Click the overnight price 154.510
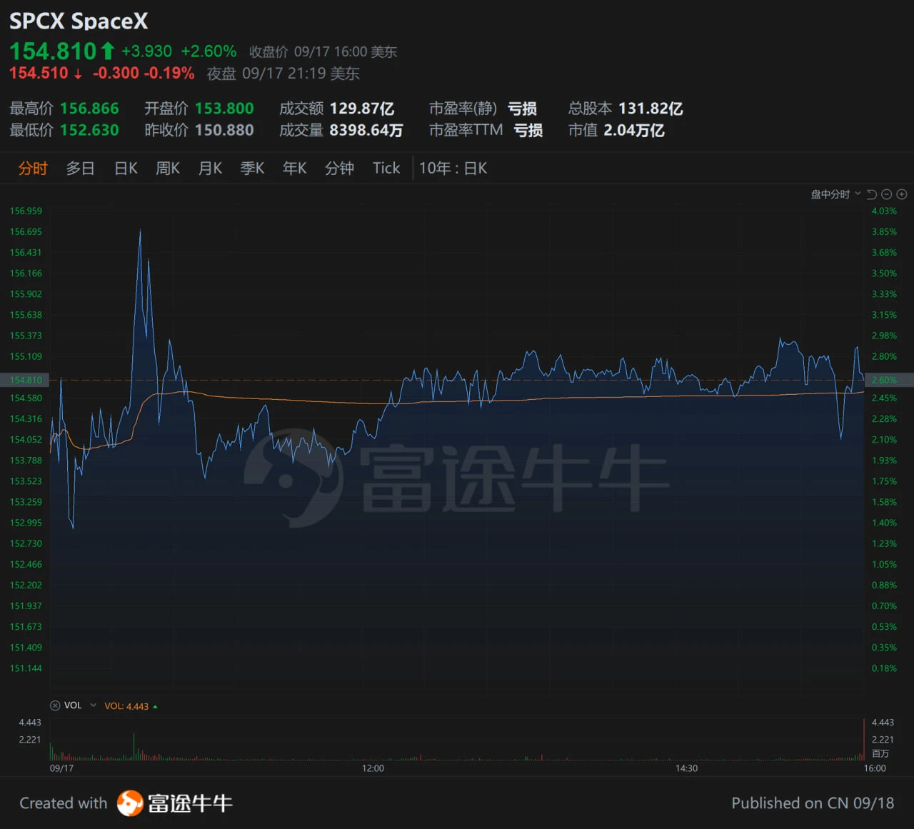The width and height of the screenshot is (914, 829). [39, 74]
